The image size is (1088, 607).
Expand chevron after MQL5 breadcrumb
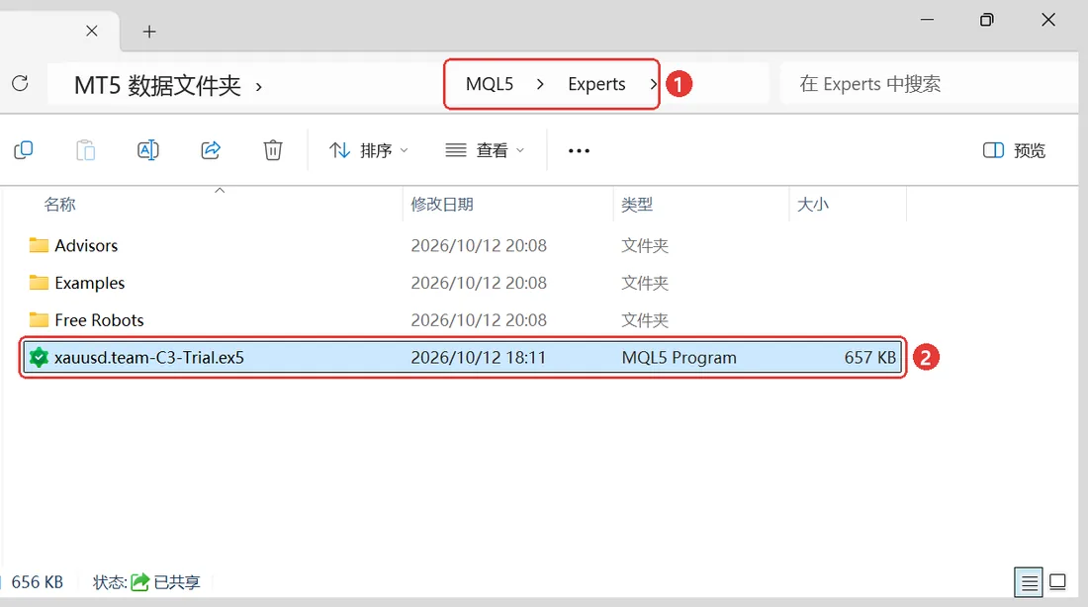pyautogui.click(x=540, y=84)
